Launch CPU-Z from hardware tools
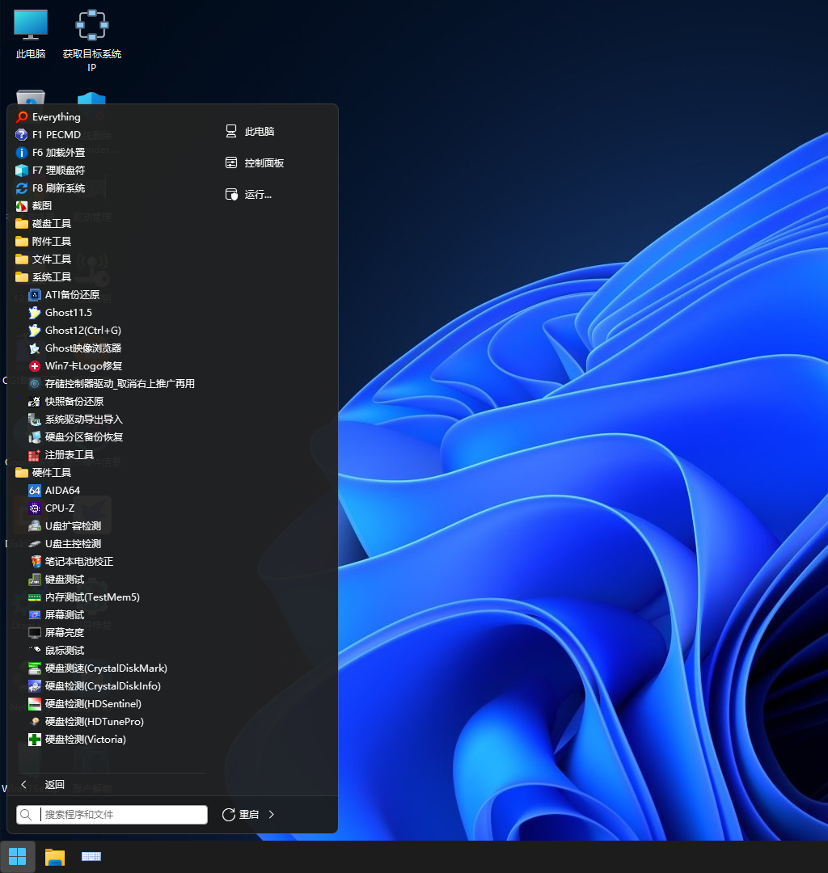This screenshot has height=873, width=828. (x=59, y=508)
